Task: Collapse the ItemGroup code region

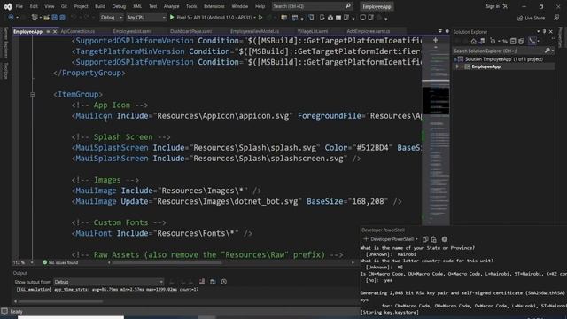Action: tap(33, 95)
